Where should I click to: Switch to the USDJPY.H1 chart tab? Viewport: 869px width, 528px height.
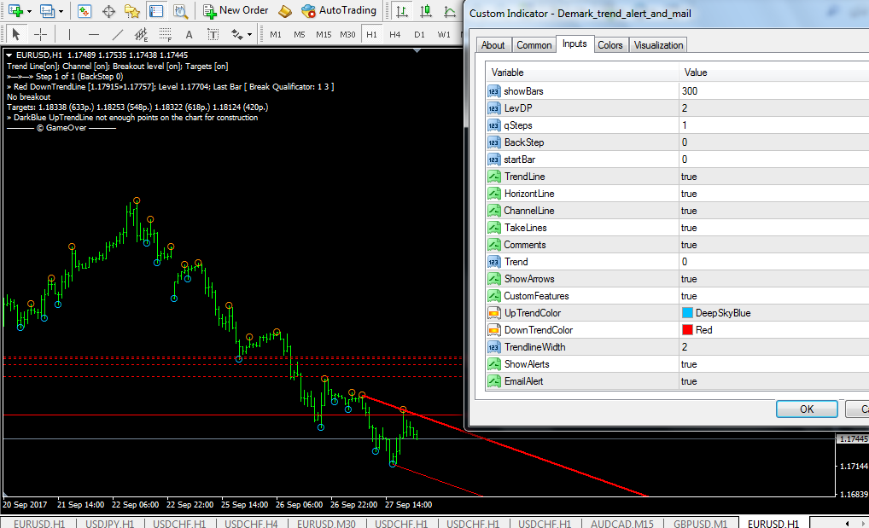tap(110, 523)
